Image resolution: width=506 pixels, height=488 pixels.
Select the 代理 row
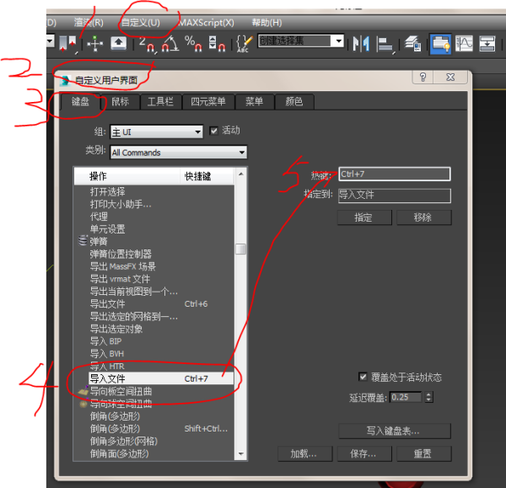[153, 217]
